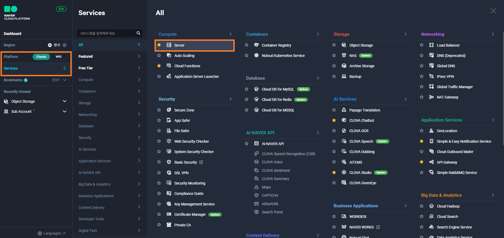Click the Papago Translation icon
Image resolution: width=504 pixels, height=238 pixels.
coord(344,110)
